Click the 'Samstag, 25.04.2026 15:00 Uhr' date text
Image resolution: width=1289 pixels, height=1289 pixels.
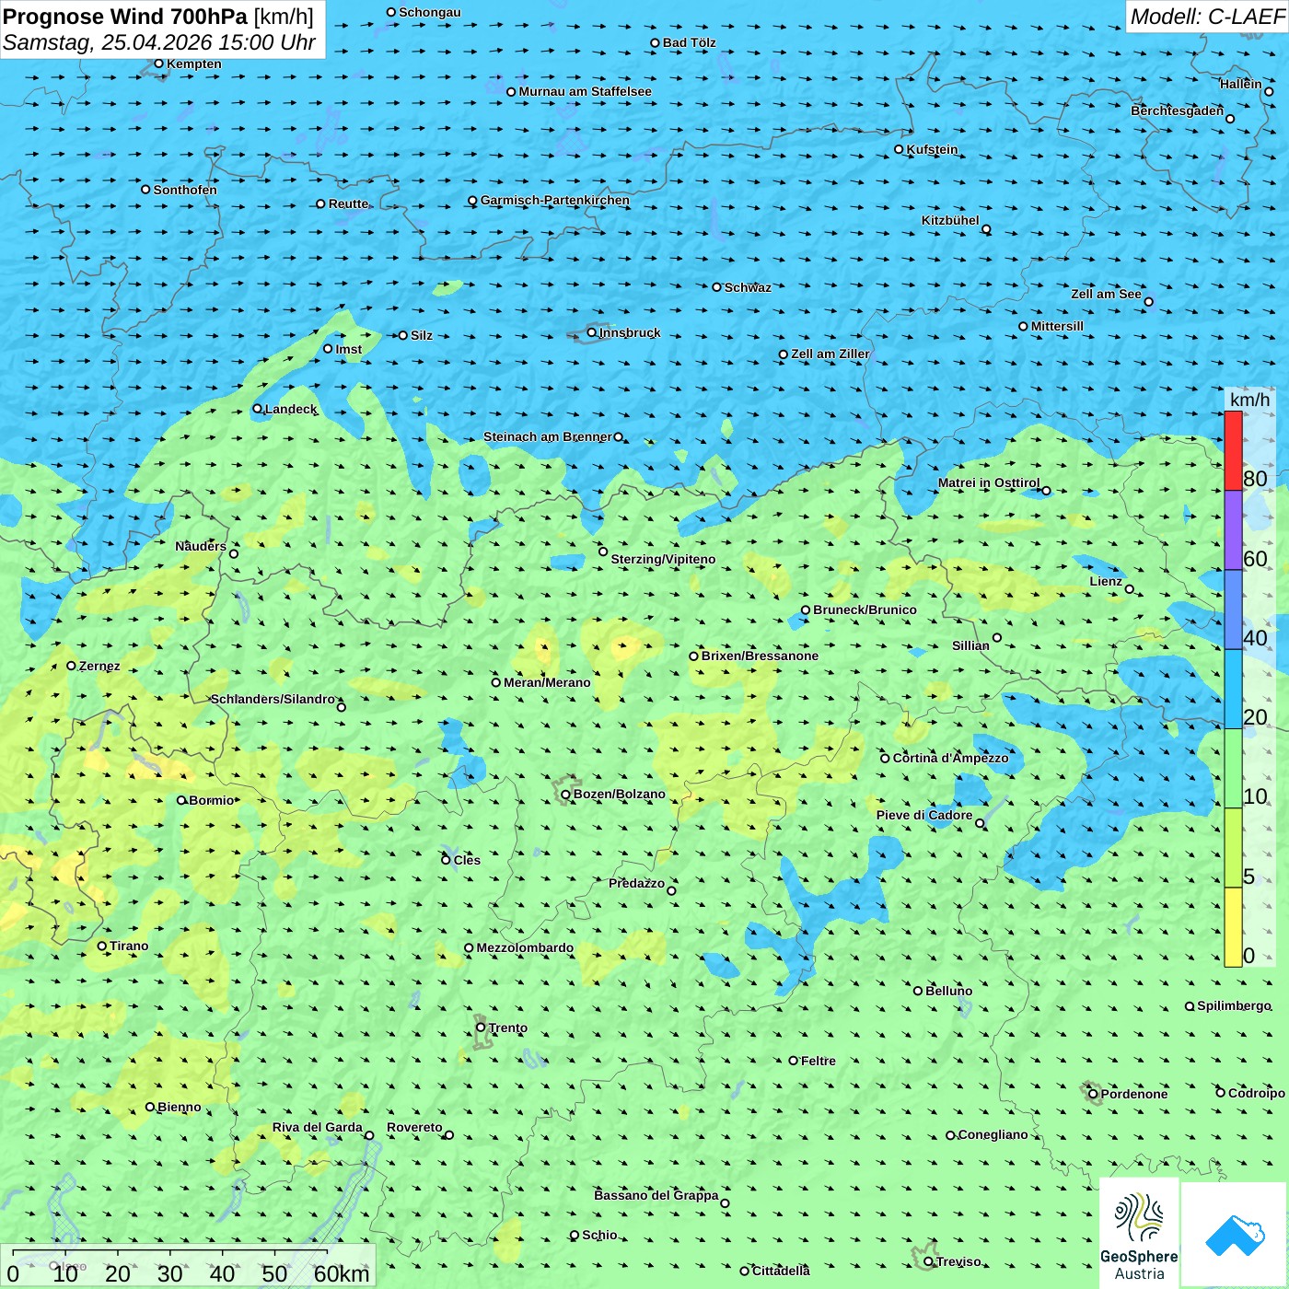(159, 42)
